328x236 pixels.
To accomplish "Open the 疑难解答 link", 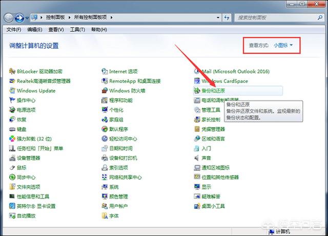I will click(211, 197).
